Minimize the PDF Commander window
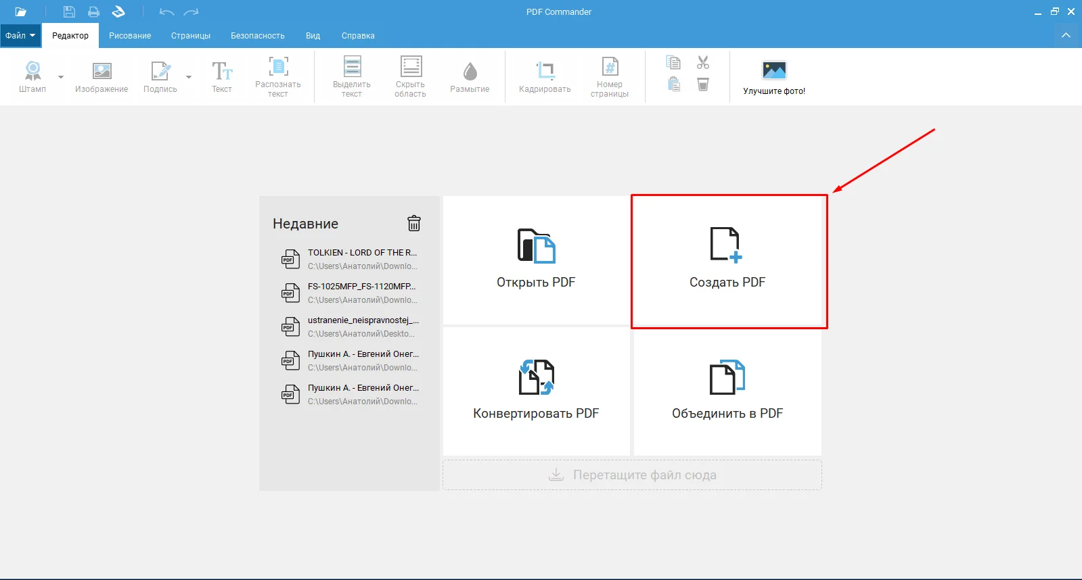 [x=1038, y=12]
